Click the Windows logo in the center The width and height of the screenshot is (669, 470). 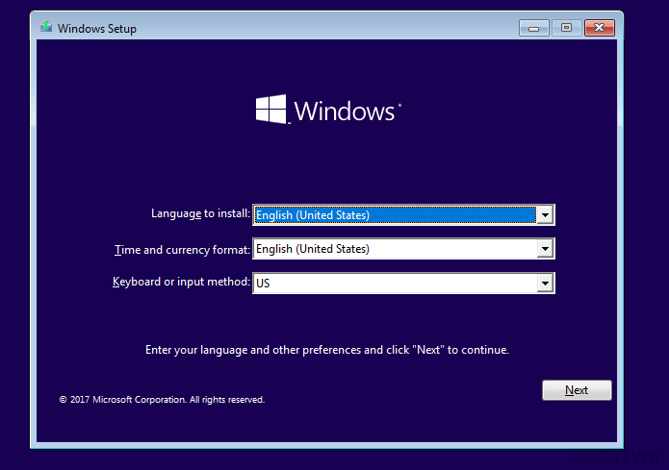tap(270, 109)
